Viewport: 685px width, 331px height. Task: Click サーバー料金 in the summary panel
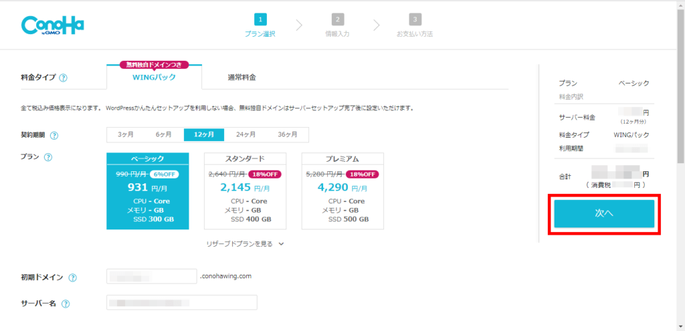click(577, 118)
